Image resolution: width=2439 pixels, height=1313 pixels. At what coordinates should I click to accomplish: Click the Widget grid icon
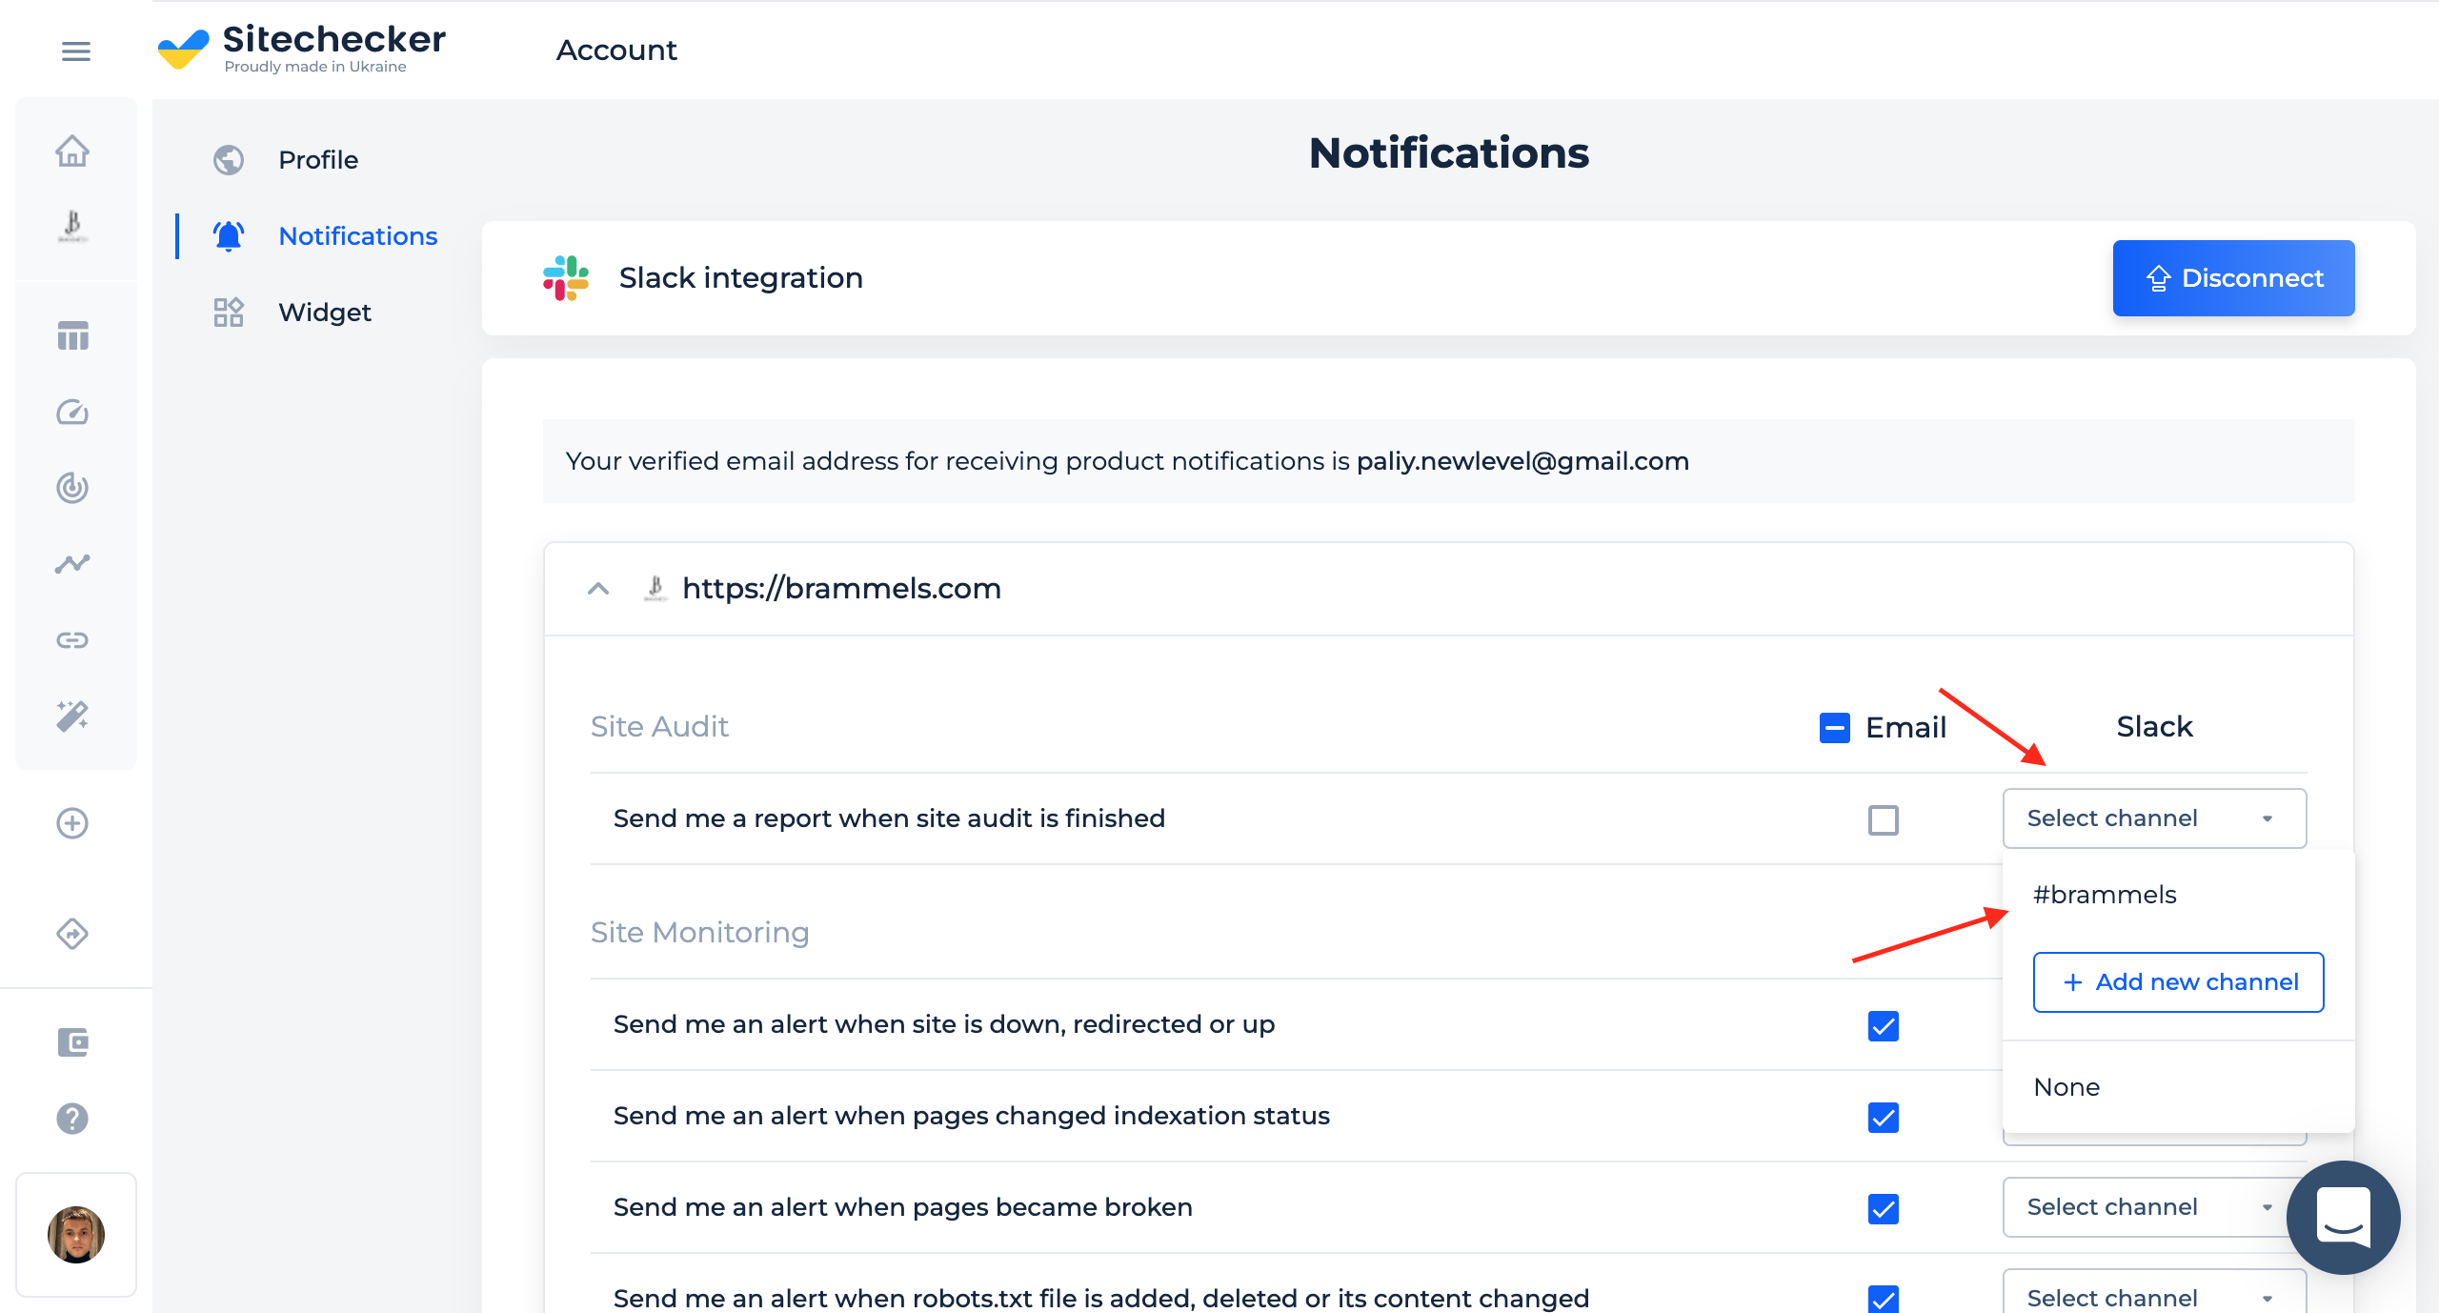tap(229, 313)
